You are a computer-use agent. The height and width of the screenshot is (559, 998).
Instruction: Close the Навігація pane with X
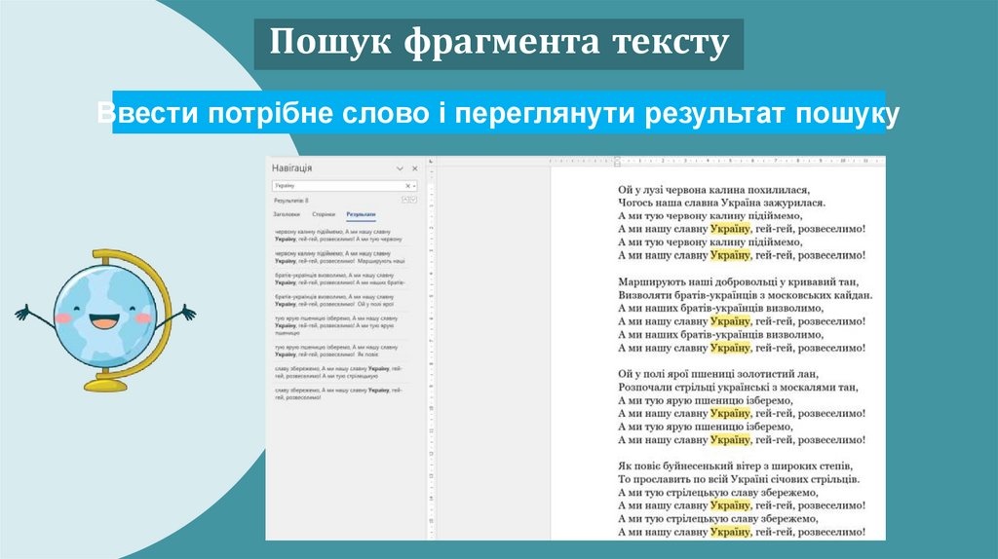[414, 168]
